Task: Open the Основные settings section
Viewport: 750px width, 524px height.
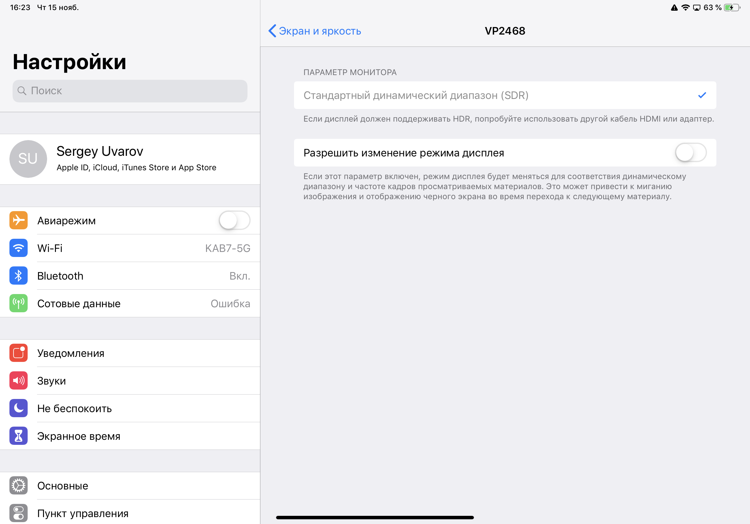Action: pos(63,486)
